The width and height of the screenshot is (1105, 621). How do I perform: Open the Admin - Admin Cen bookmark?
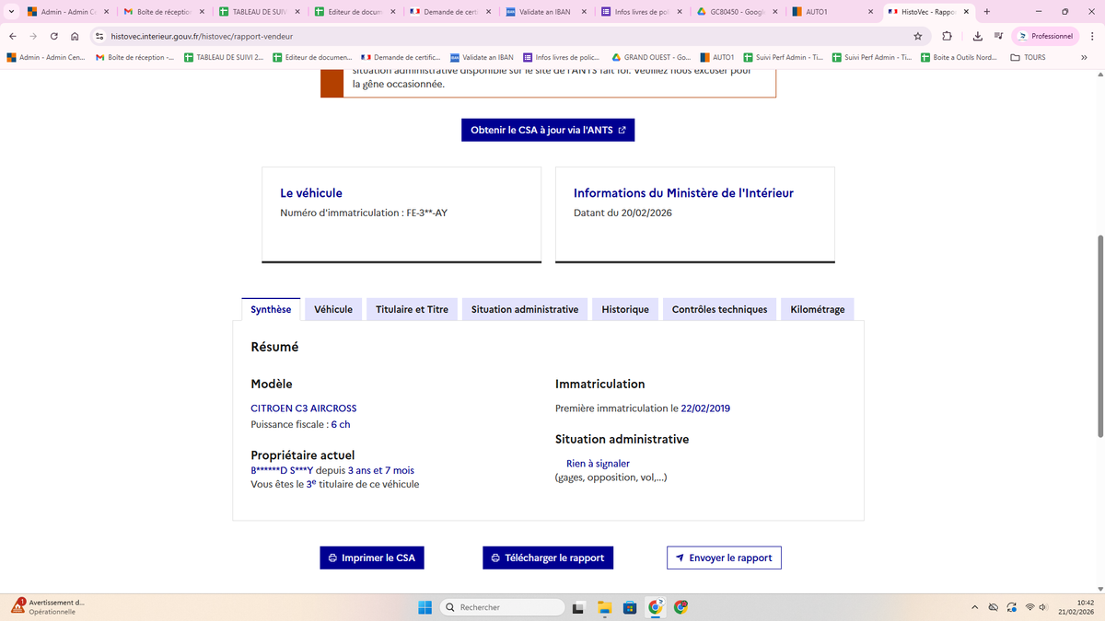pos(45,57)
